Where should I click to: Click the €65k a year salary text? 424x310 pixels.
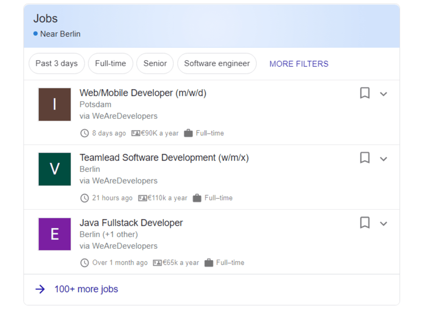(x=181, y=263)
